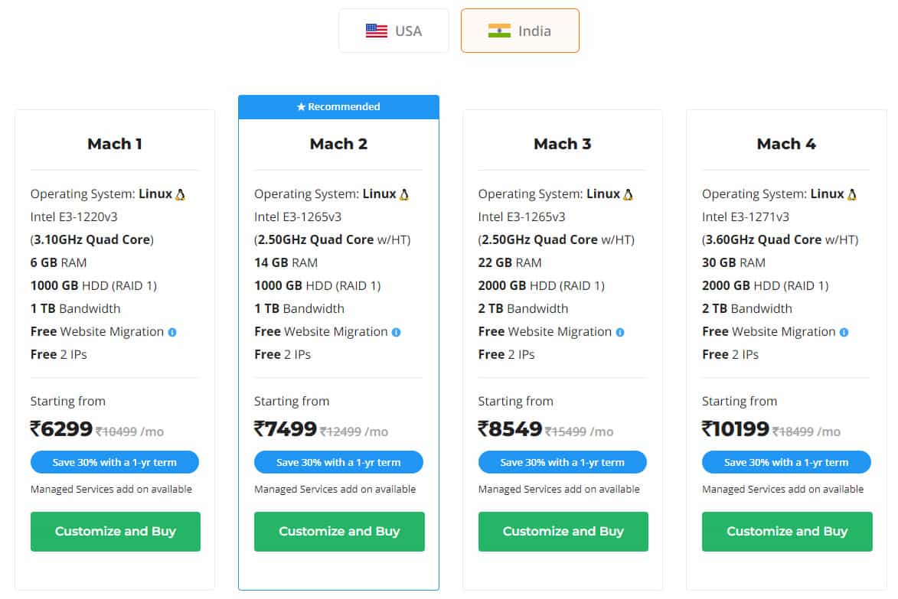This screenshot has height=599, width=898.
Task: Click Customize and Buy for Mach 3
Action: (563, 531)
